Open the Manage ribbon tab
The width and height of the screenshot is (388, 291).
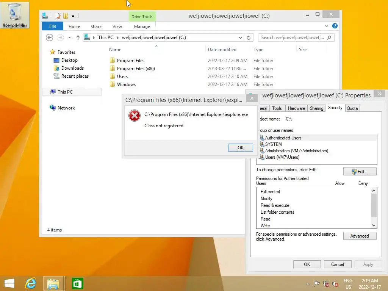coord(142,27)
